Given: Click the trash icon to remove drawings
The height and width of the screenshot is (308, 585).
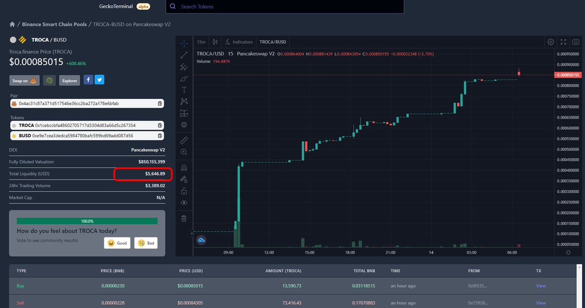Looking at the screenshot, I should click(x=184, y=218).
